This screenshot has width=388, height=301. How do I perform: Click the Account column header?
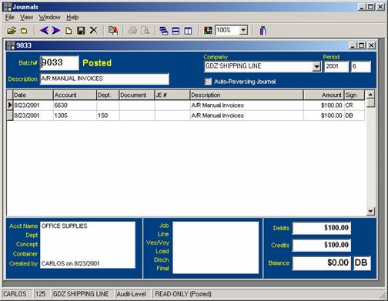pyautogui.click(x=75, y=95)
